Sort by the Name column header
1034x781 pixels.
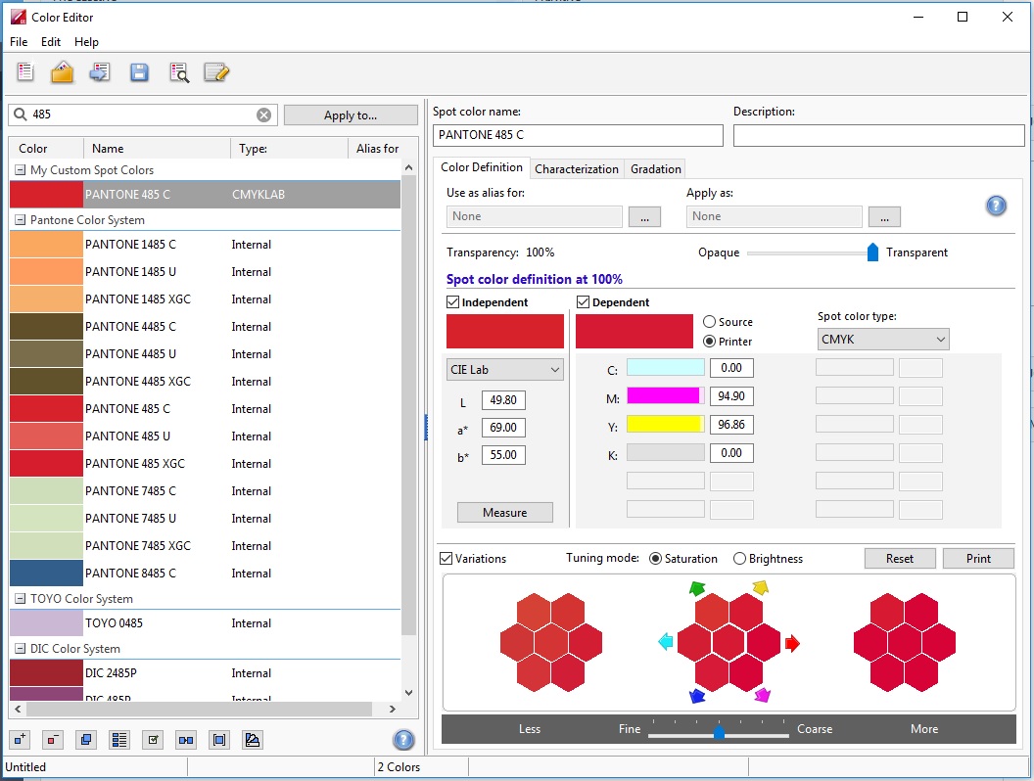tap(157, 149)
